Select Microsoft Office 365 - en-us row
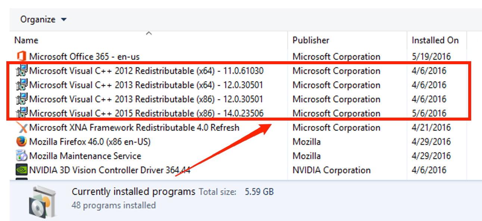This screenshot has width=482, height=221. (x=84, y=57)
